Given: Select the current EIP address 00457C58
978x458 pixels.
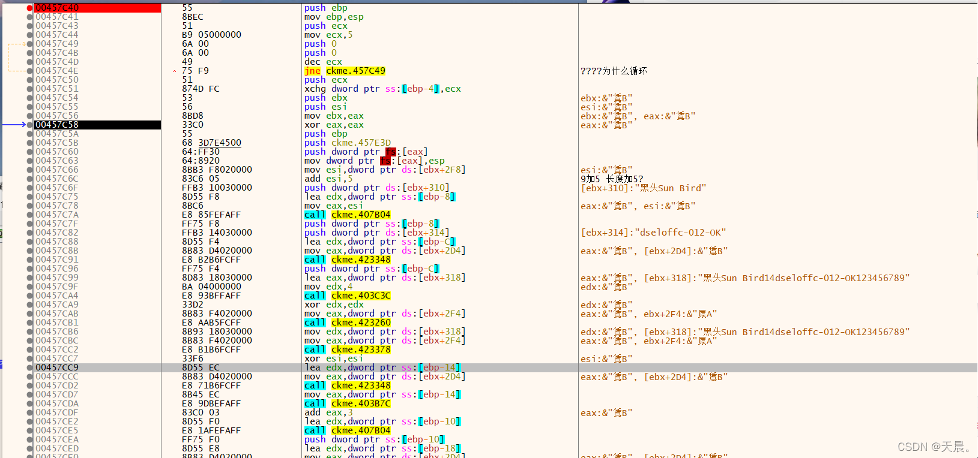Looking at the screenshot, I should pyautogui.click(x=57, y=125).
